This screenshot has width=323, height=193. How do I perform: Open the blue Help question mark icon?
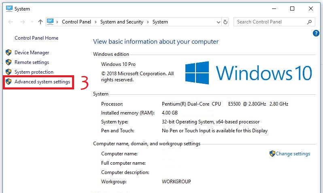coord(316,34)
